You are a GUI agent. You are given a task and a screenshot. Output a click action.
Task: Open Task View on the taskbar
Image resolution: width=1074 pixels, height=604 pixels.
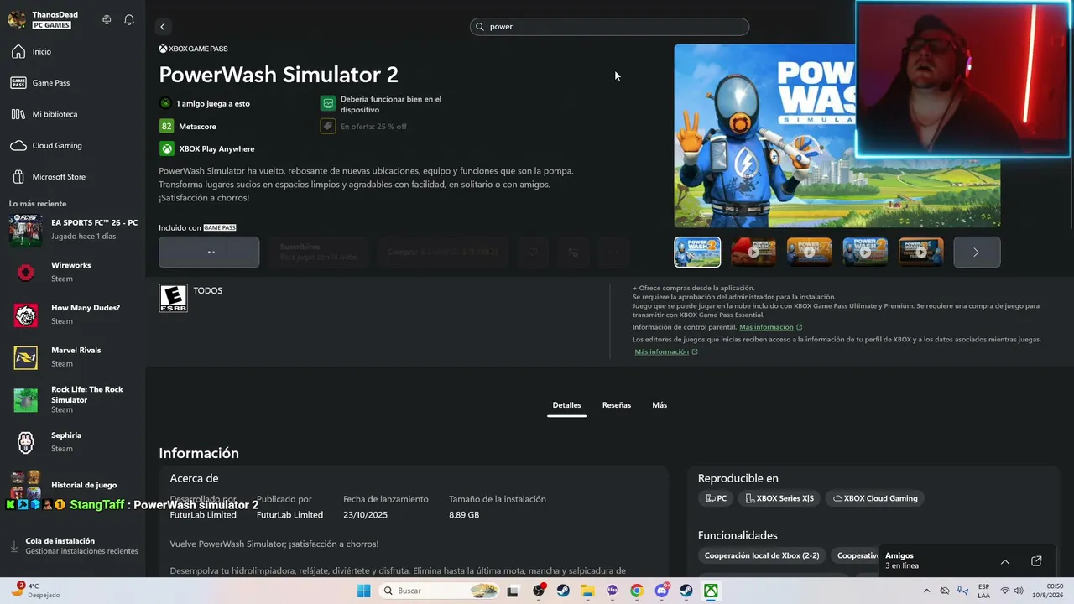pos(514,591)
